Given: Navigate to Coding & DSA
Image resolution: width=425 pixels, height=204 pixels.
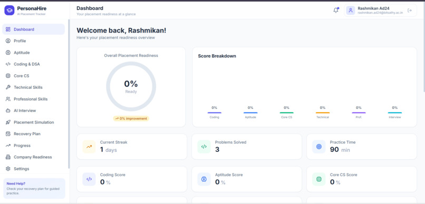Looking at the screenshot, I should click(33, 64).
